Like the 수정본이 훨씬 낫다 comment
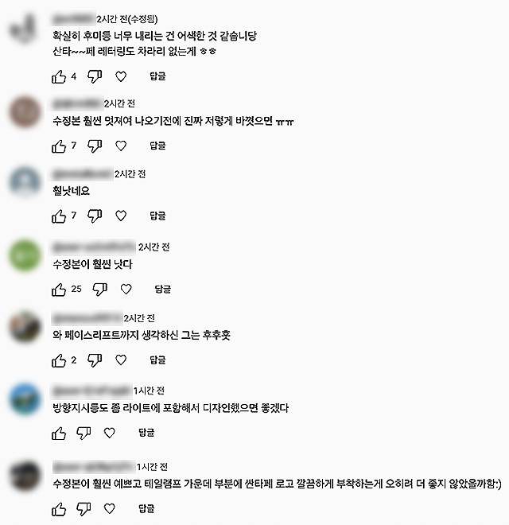Viewport: 509px width, 525px height. (x=59, y=290)
